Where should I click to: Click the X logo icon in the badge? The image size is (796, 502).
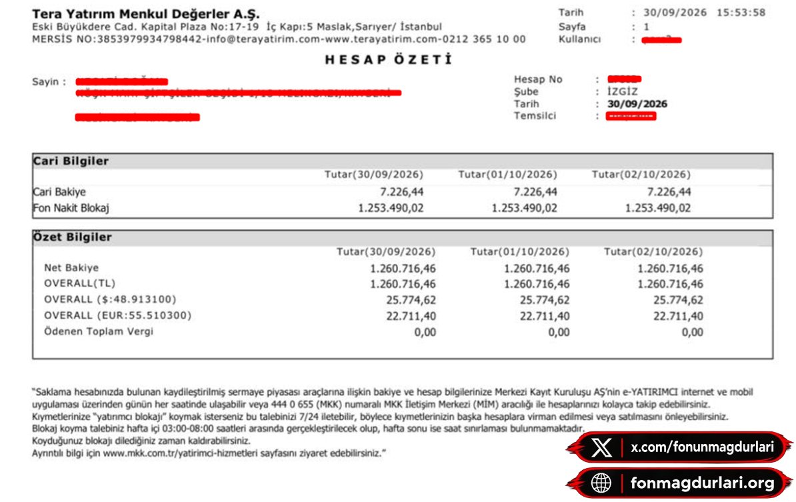pos(601,448)
